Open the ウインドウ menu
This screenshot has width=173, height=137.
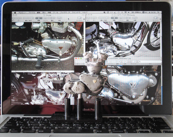coord(76,13)
